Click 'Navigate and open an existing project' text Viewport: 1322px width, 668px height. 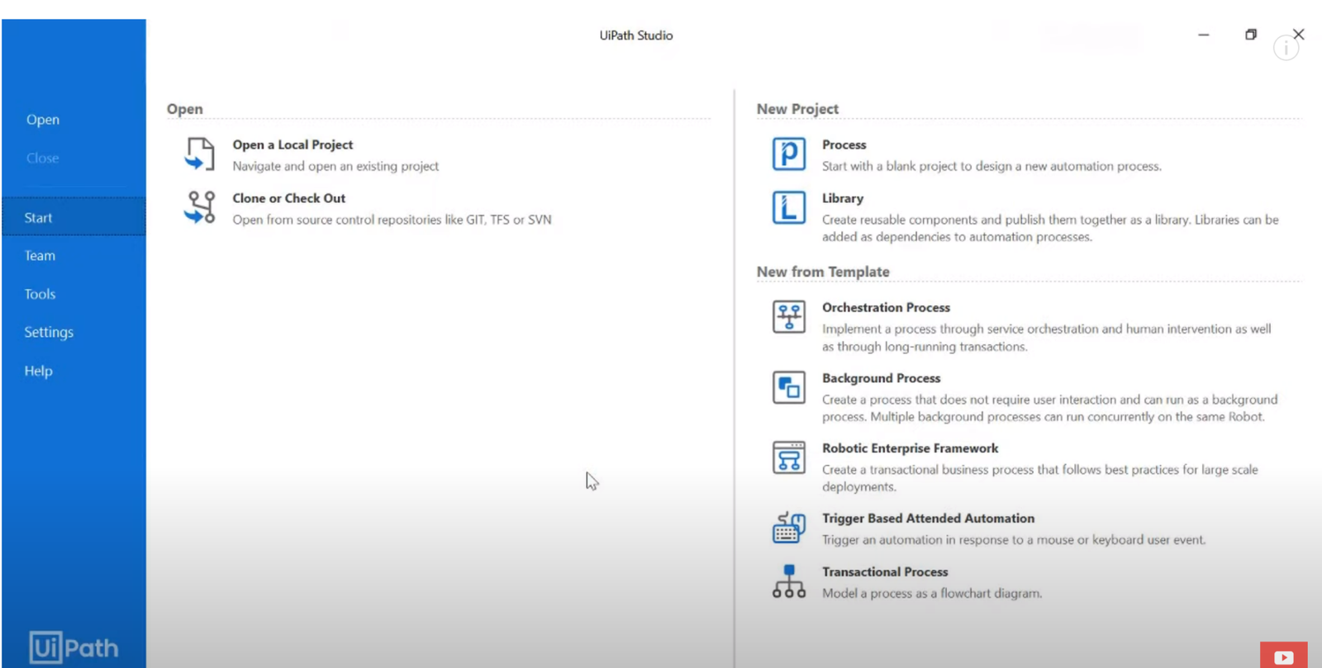(x=335, y=166)
